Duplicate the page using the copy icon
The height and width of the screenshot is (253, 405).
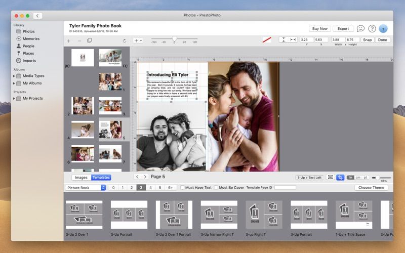90,40
